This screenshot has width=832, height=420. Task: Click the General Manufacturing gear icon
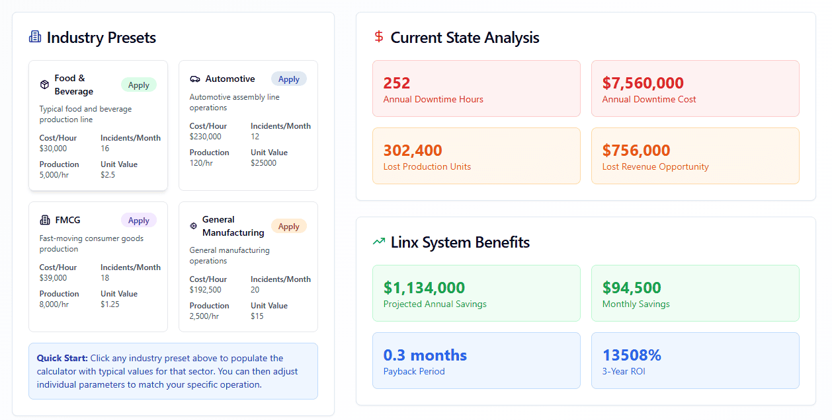click(194, 226)
